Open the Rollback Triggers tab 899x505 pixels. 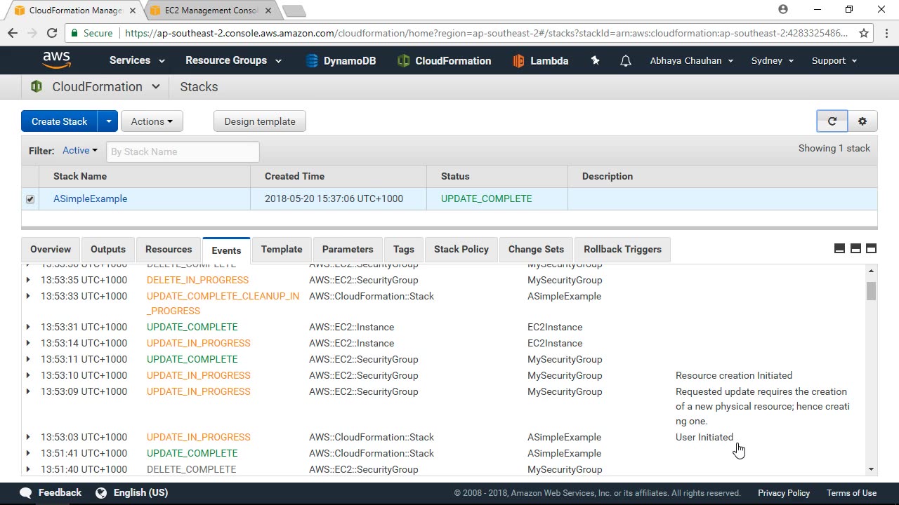click(x=622, y=250)
